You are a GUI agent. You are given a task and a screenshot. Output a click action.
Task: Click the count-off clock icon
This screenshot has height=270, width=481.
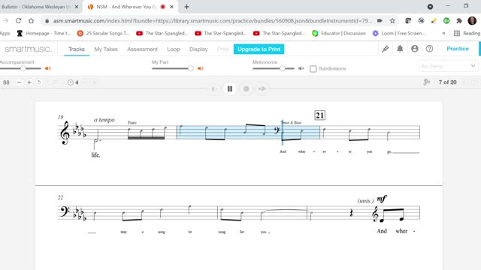pyautogui.click(x=71, y=82)
